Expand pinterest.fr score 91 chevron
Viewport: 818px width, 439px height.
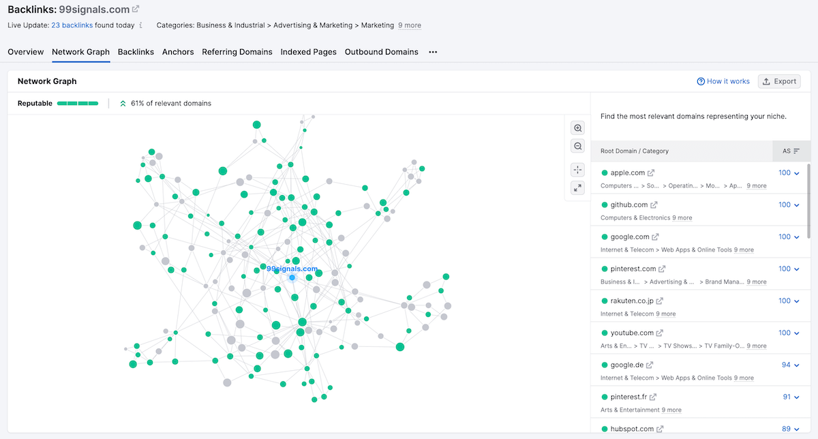[796, 397]
